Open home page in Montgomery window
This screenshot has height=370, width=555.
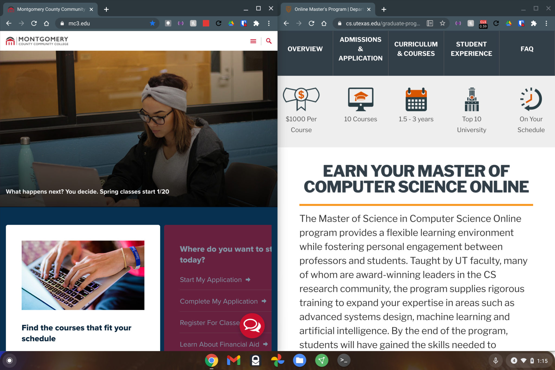(x=46, y=23)
